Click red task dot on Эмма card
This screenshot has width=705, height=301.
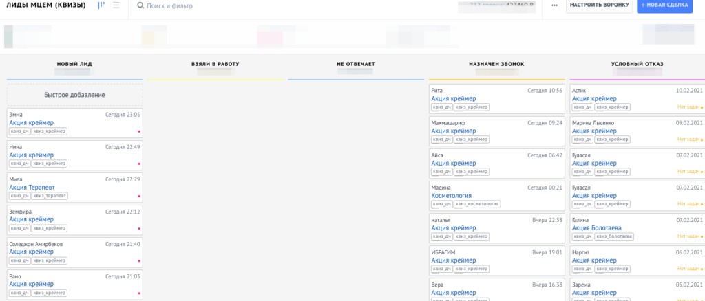[138, 131]
